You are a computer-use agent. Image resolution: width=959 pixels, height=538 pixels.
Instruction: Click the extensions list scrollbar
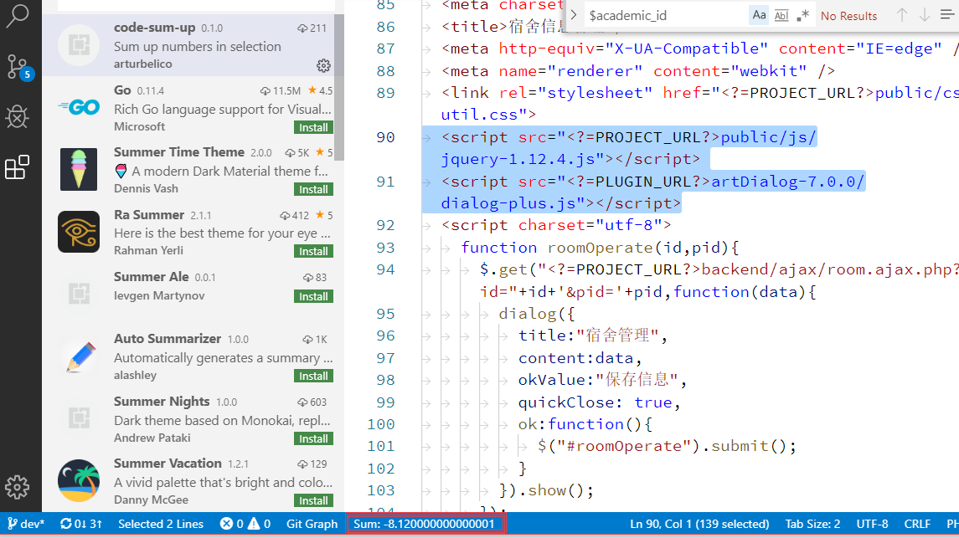coord(339,85)
